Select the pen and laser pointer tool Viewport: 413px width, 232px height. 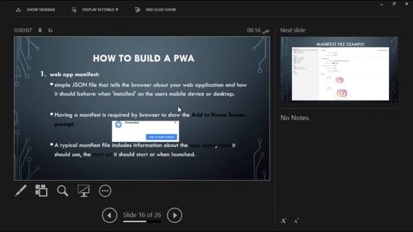click(21, 191)
